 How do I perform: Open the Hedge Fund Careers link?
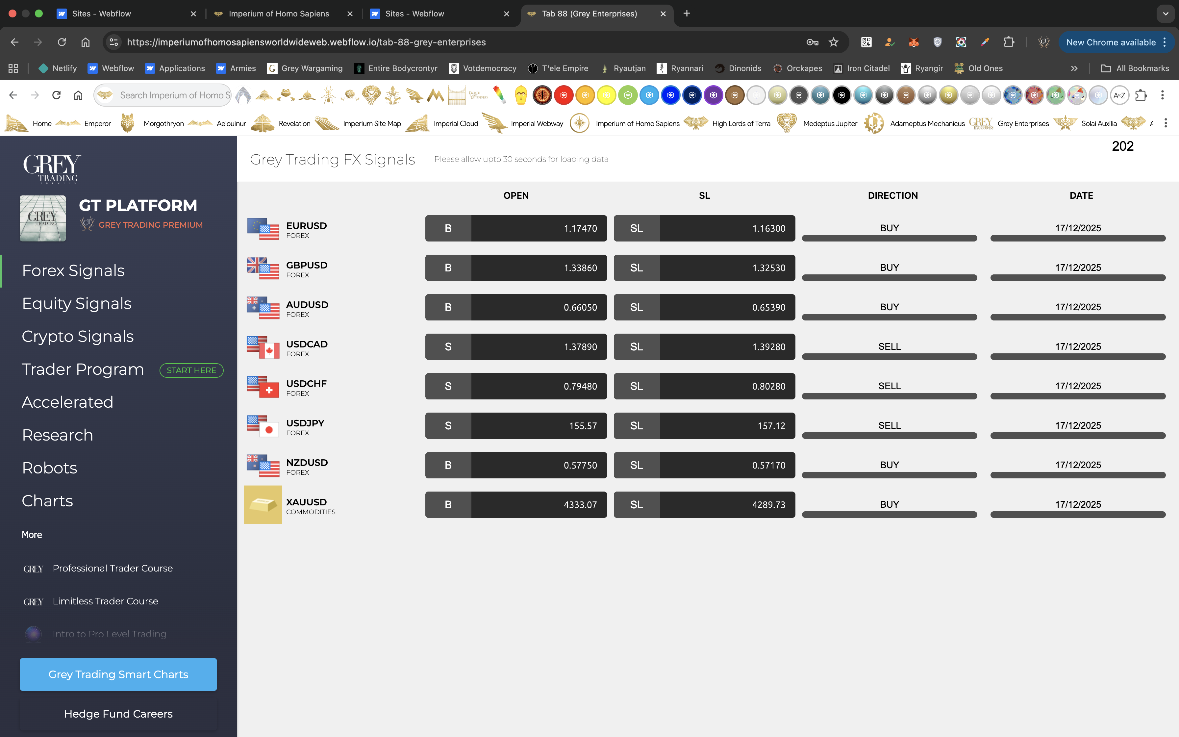pyautogui.click(x=118, y=714)
